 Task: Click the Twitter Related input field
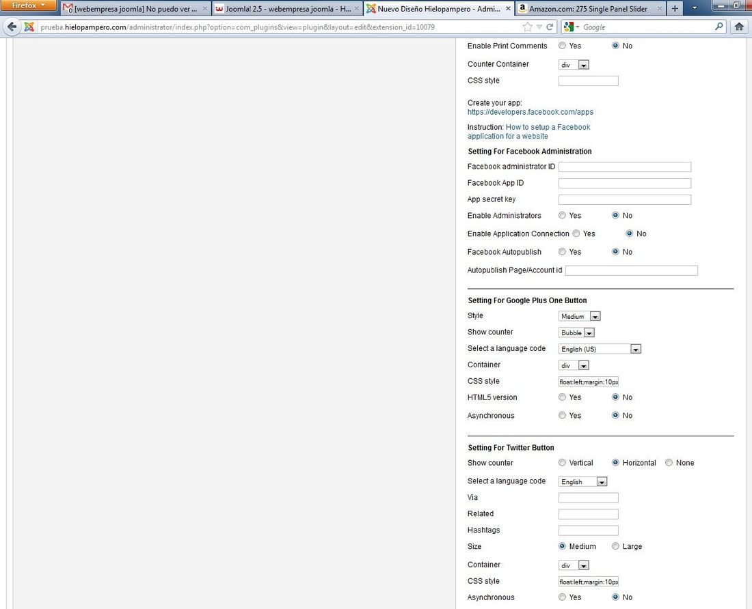click(589, 514)
